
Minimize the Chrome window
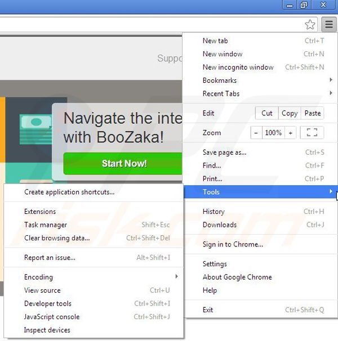click(290, 5)
